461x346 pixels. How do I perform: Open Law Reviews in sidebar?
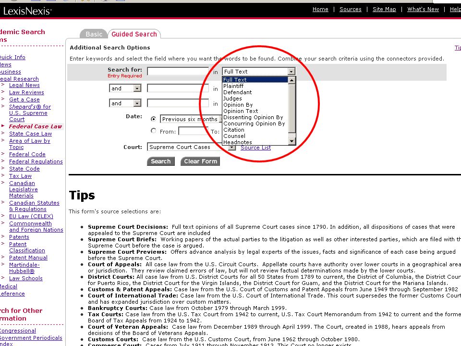tap(26, 92)
